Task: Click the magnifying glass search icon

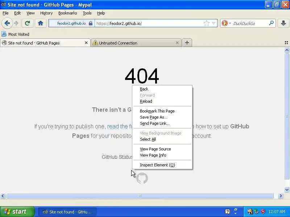Action: coord(271,23)
